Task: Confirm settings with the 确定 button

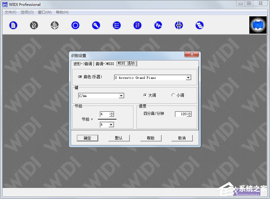Action: pyautogui.click(x=87, y=138)
